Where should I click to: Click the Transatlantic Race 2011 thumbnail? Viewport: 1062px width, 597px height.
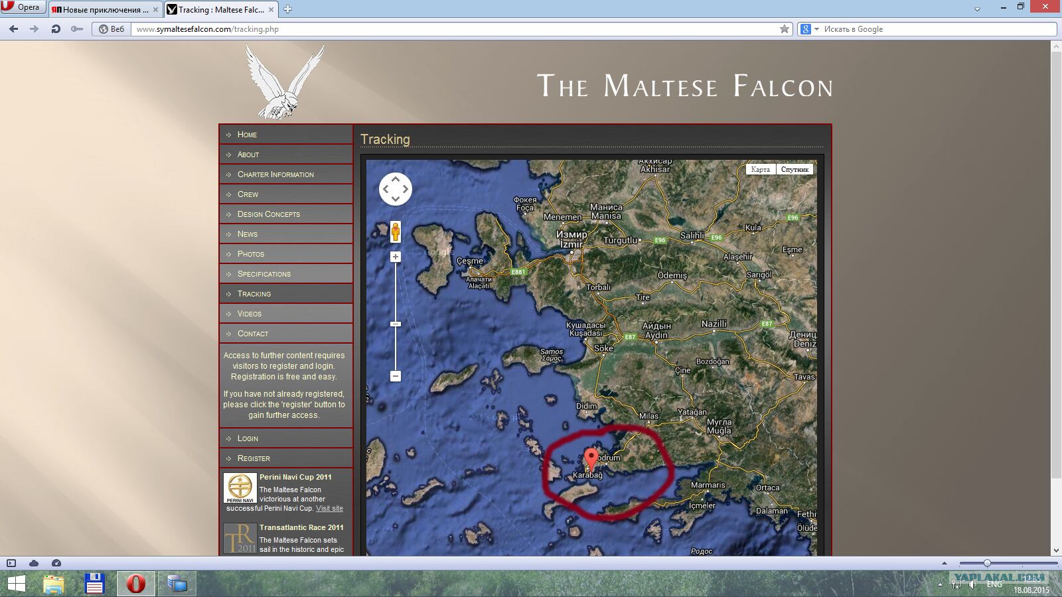coord(240,538)
